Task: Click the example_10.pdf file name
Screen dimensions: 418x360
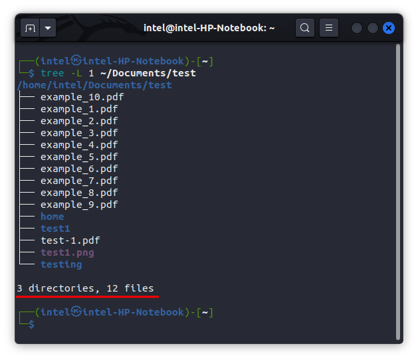Action: [x=82, y=97]
